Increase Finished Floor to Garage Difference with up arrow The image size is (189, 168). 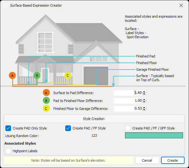click(x=144, y=107)
